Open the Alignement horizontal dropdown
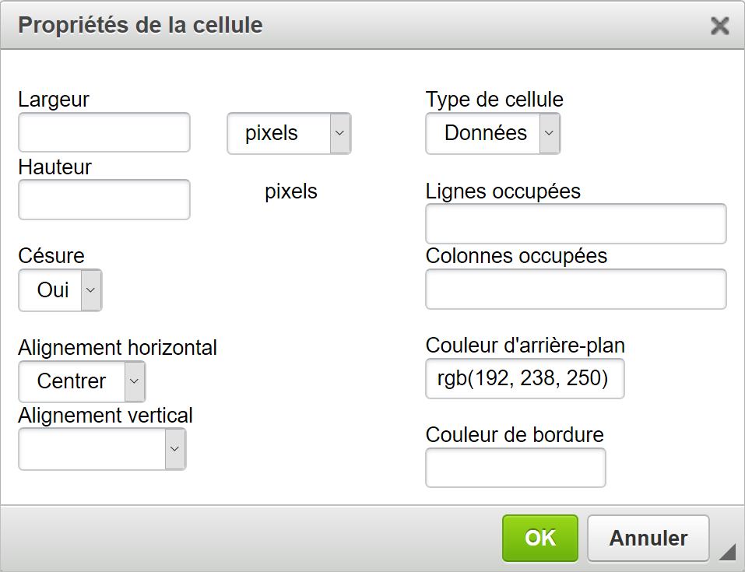This screenshot has height=572, width=745. [x=82, y=381]
